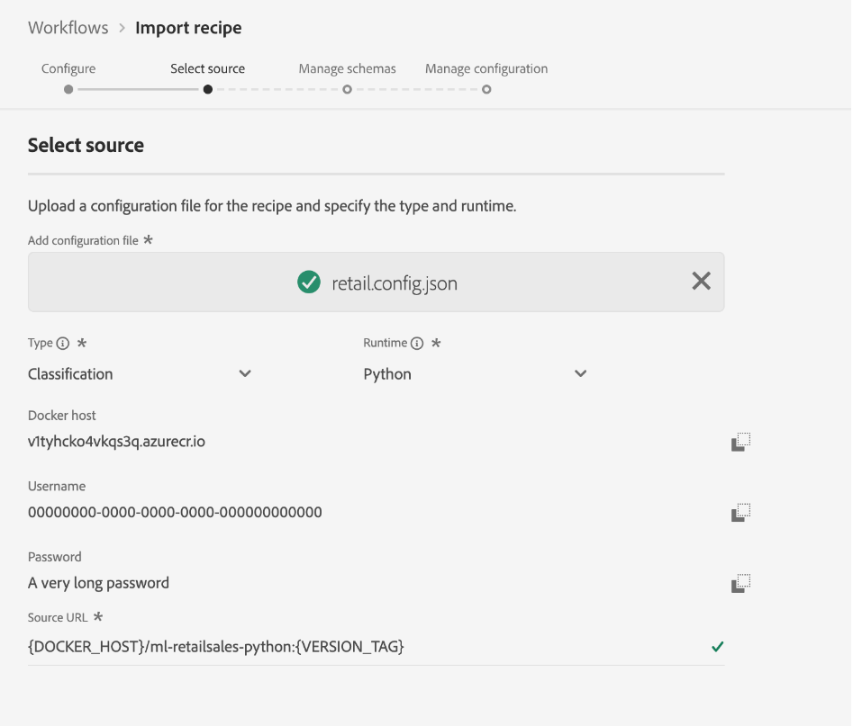Click the green checkmark beside retail.config.json
The height and width of the screenshot is (726, 853).
[x=309, y=282]
